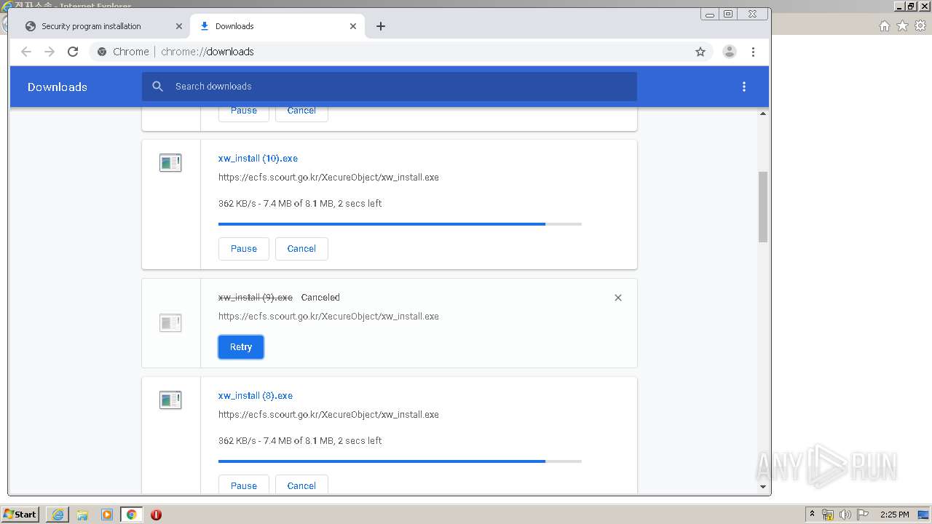Open Internet Explorer from taskbar
The width and height of the screenshot is (932, 524).
pyautogui.click(x=58, y=515)
